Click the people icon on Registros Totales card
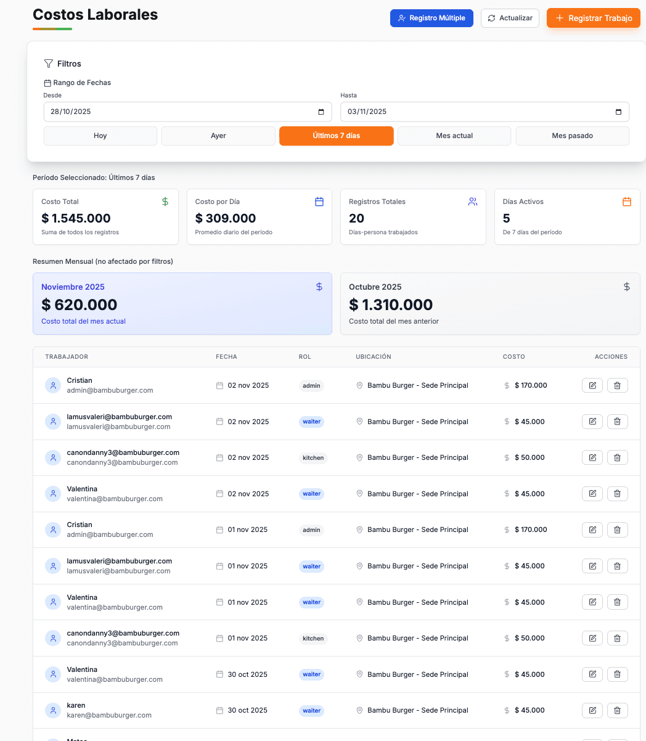Image resolution: width=646 pixels, height=741 pixels. click(x=472, y=201)
